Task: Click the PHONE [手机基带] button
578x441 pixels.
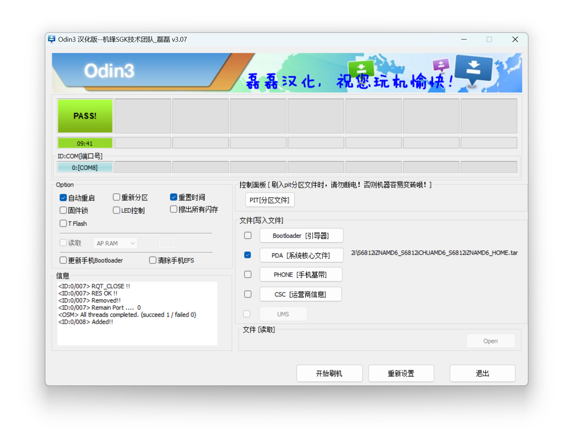Action: coord(301,275)
